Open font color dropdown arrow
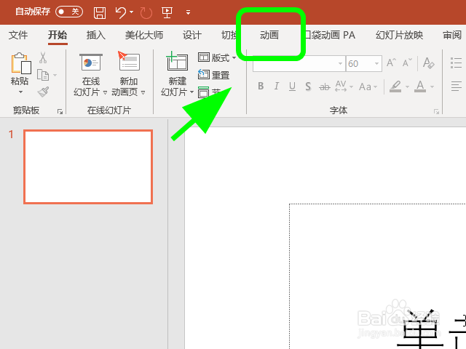466x349 pixels. click(432, 87)
